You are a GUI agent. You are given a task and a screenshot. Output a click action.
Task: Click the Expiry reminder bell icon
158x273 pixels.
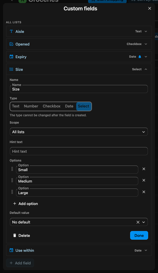140,57
